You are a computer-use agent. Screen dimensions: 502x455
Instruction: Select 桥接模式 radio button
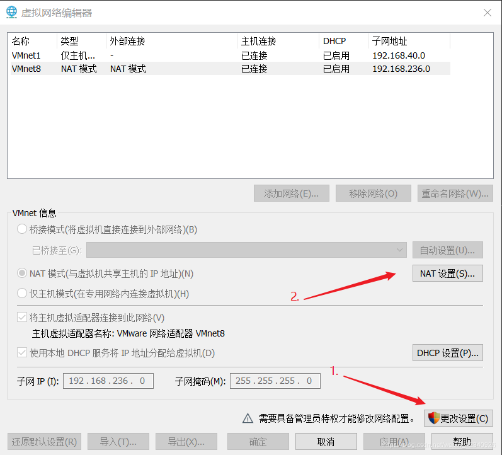[x=22, y=229]
